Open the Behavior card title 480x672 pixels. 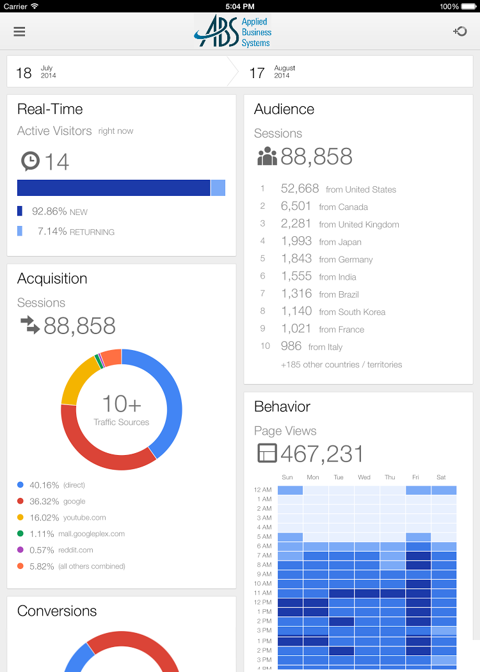point(282,406)
